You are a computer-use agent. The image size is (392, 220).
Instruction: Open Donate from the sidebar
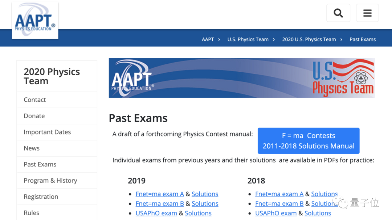(x=34, y=116)
